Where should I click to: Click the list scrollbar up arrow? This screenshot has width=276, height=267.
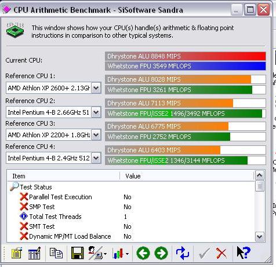click(x=259, y=175)
